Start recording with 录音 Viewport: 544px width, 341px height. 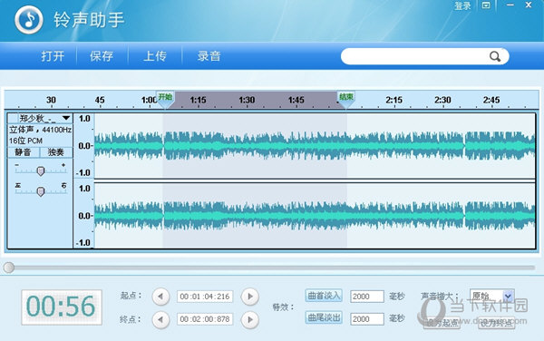[x=209, y=56]
